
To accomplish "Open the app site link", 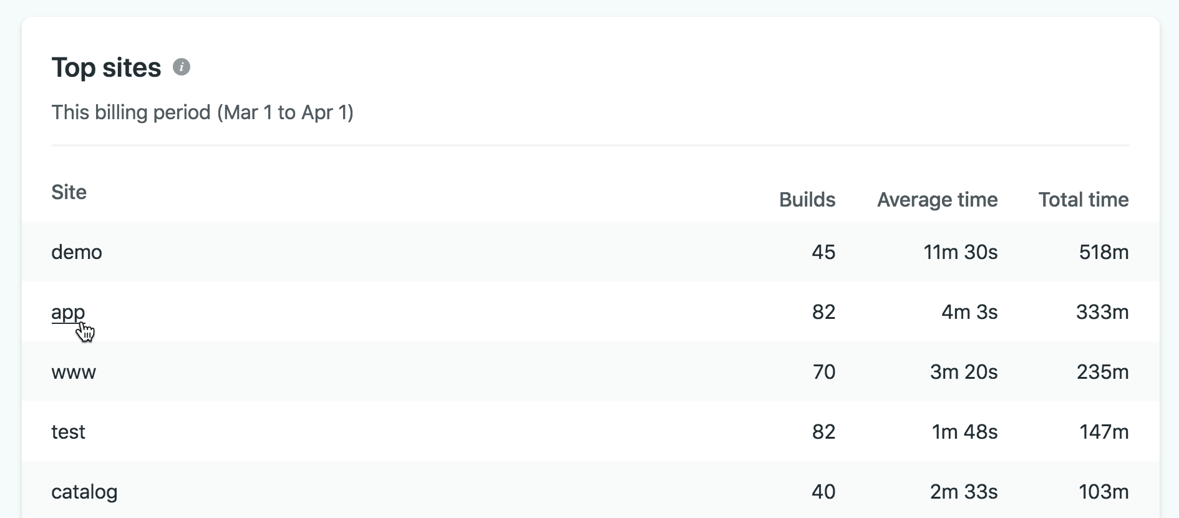I will click(67, 312).
